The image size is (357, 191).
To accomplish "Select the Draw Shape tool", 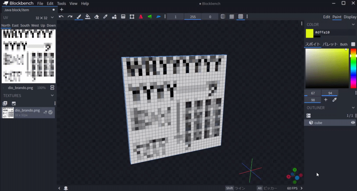I will pyautogui.click(x=114, y=17).
